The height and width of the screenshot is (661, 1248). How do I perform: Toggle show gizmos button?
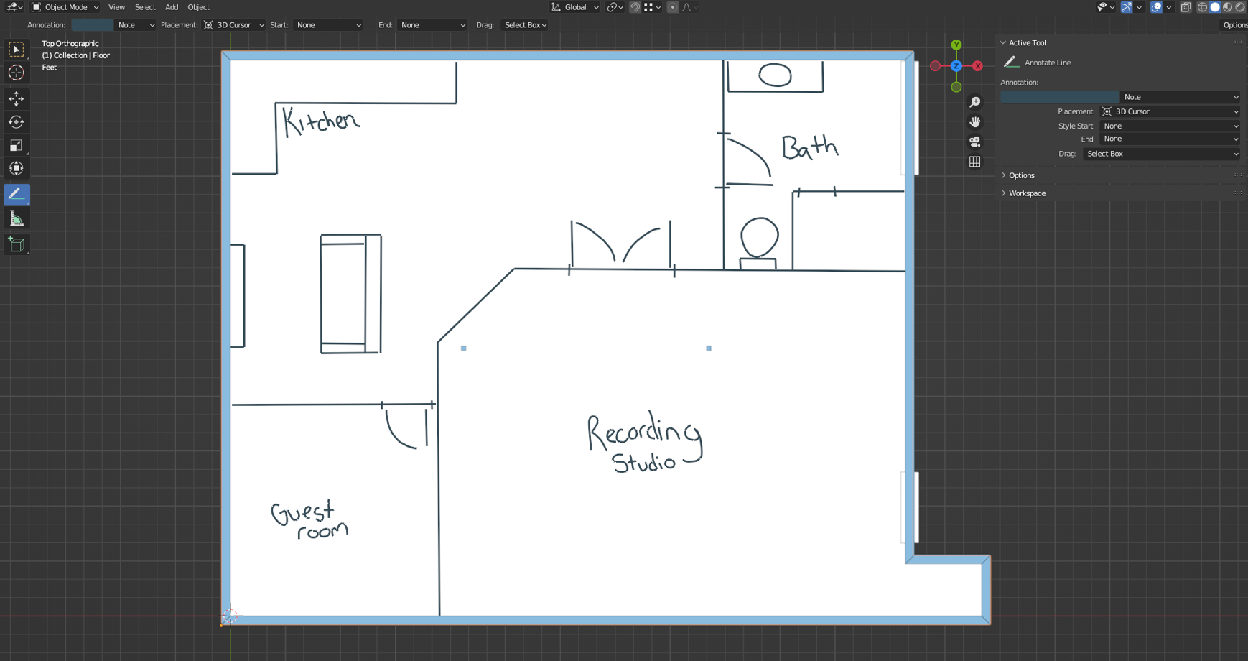1127,7
